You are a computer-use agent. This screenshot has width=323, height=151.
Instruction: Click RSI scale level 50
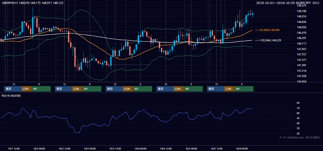pos(298,118)
